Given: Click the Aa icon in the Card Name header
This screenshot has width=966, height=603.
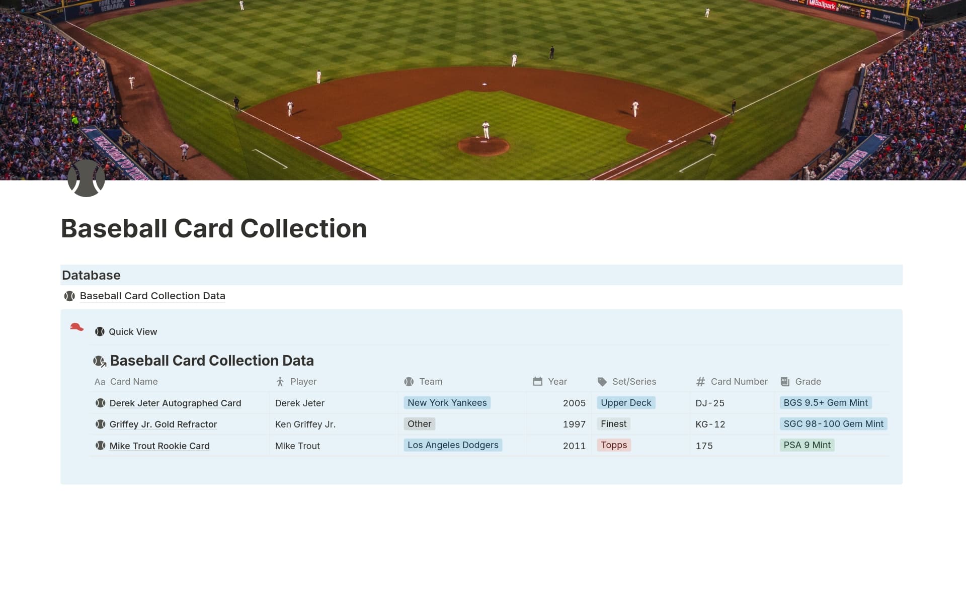Looking at the screenshot, I should tap(100, 382).
